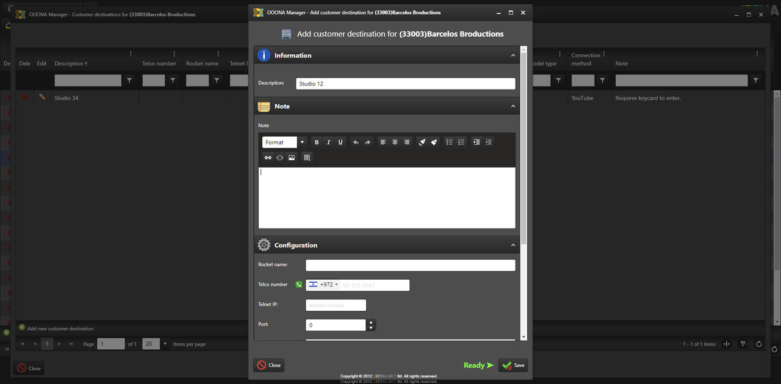Click the insert image icon

tap(292, 157)
